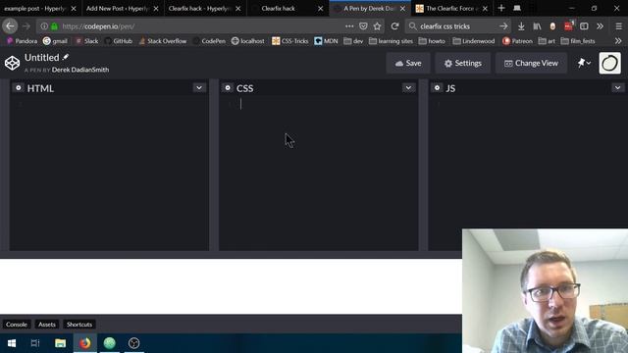Open JS editor settings gear

coord(437,87)
